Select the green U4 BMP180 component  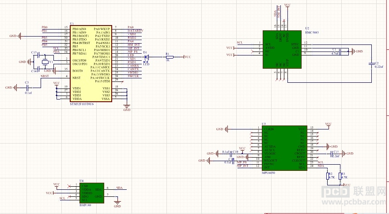click(91, 193)
